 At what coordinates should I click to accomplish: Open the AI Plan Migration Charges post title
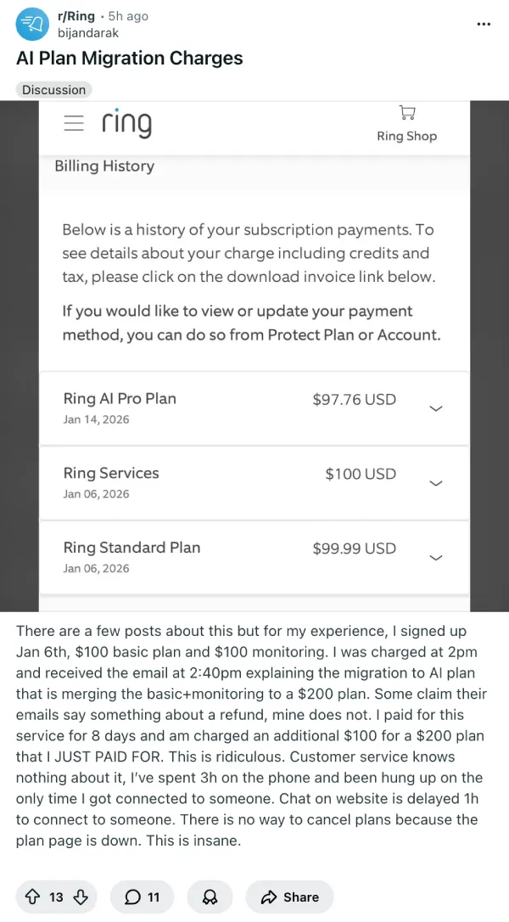tap(130, 59)
